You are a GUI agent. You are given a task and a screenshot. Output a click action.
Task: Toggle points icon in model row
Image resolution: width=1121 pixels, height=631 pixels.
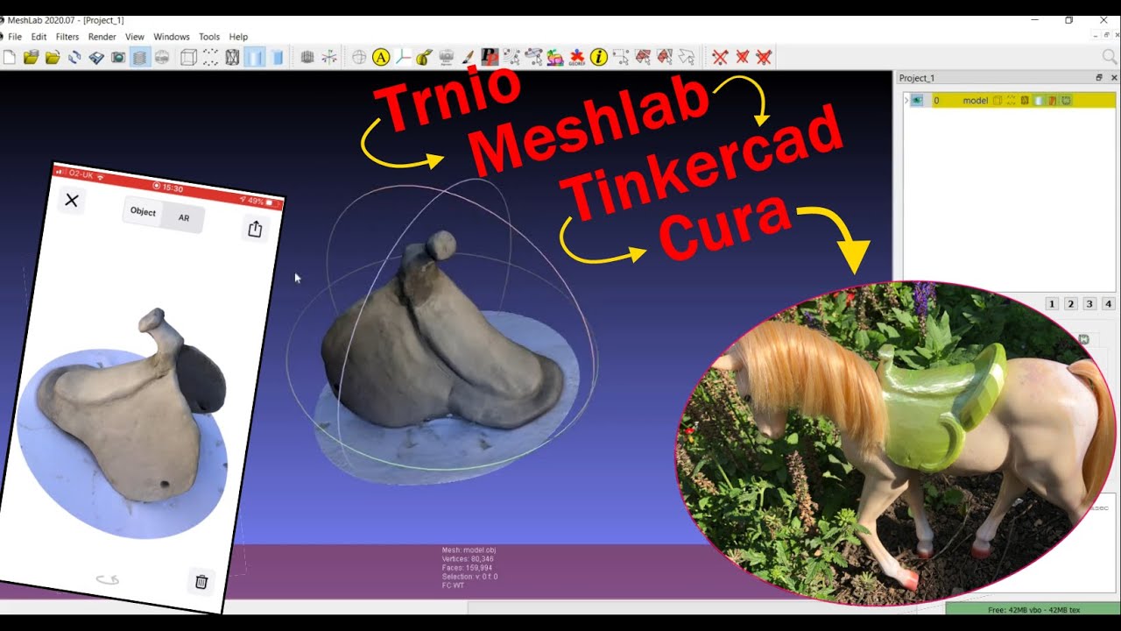(1011, 101)
